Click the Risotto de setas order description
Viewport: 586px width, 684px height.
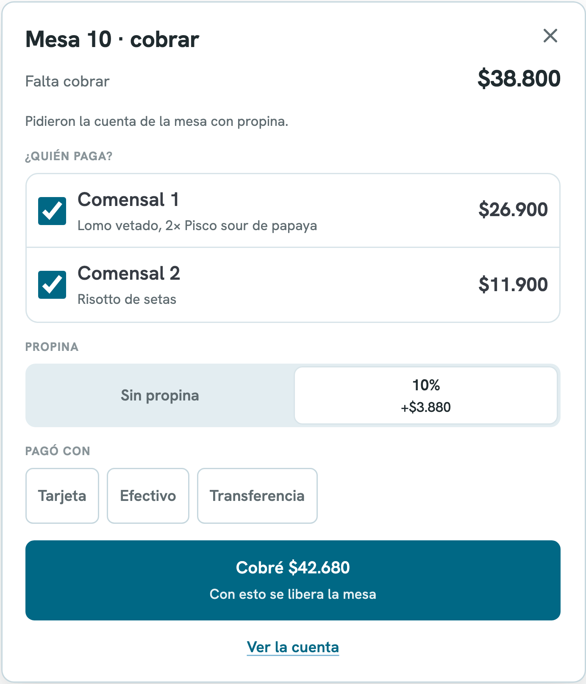[127, 299]
